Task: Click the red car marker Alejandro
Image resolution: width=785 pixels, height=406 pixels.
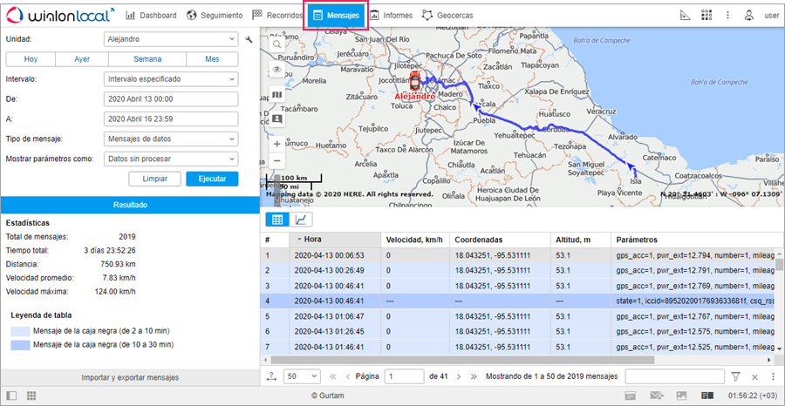Action: pos(415,81)
